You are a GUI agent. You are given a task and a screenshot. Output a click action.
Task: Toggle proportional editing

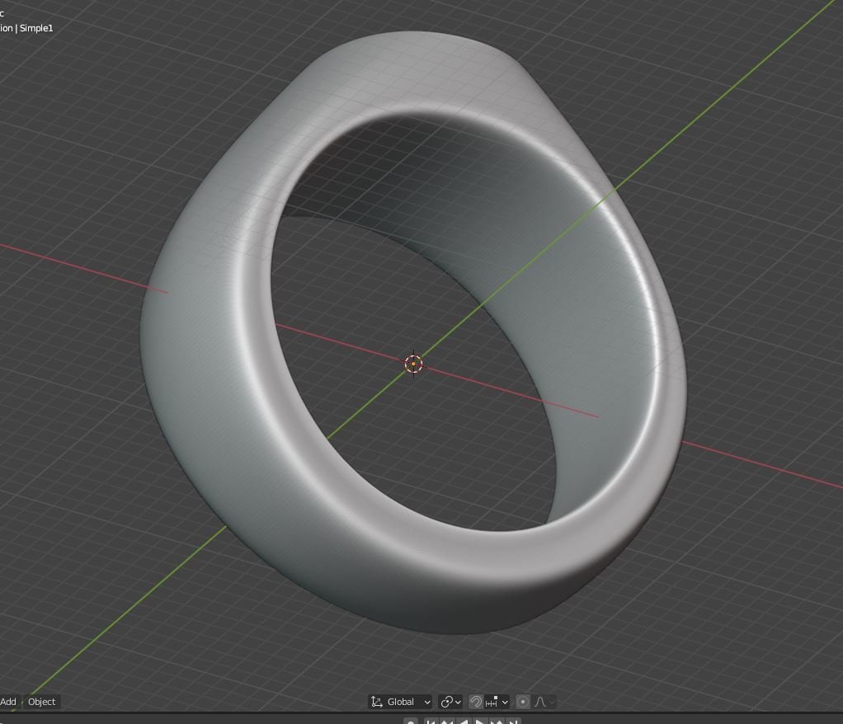[x=523, y=702]
